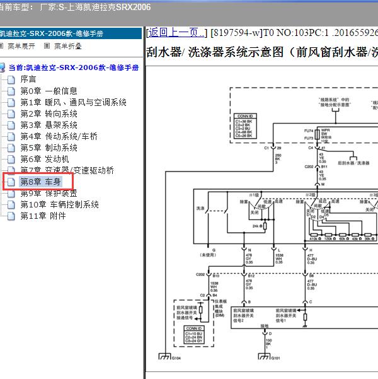Open 第4章 传动系统/车桥
This screenshot has width=378, height=379.
(x=59, y=137)
